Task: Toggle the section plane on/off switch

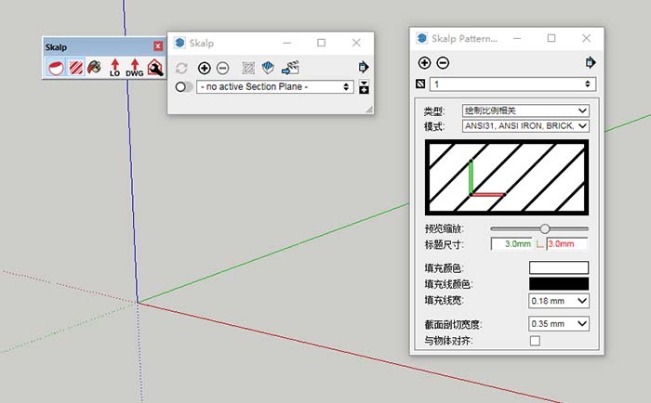Action: pyautogui.click(x=183, y=86)
